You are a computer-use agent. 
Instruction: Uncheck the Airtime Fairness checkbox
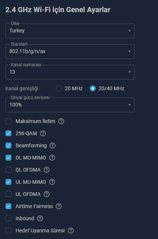pyautogui.click(x=9, y=206)
